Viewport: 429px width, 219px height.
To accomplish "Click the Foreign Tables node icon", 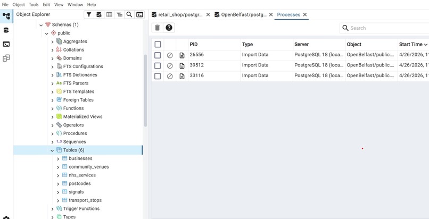I will point(59,100).
